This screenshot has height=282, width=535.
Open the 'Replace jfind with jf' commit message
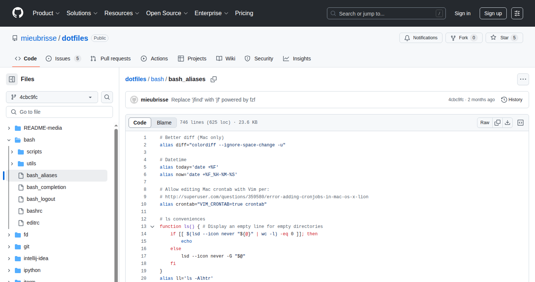213,100
